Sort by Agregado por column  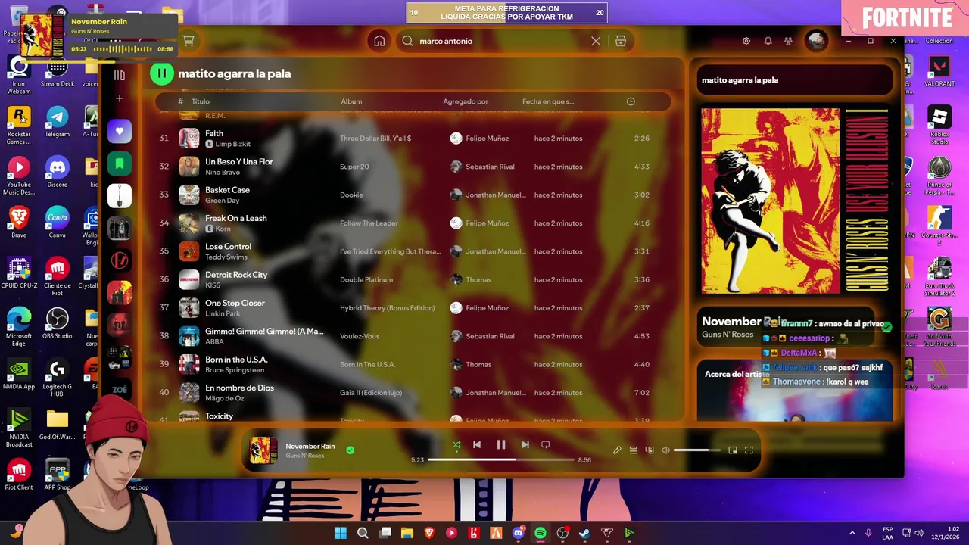click(466, 101)
